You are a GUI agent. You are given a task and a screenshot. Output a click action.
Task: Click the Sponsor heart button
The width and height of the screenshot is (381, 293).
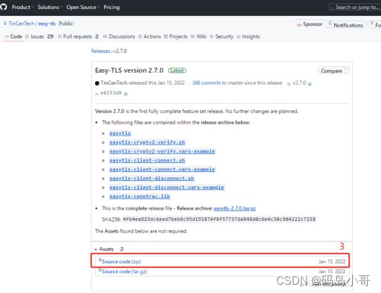[310, 24]
